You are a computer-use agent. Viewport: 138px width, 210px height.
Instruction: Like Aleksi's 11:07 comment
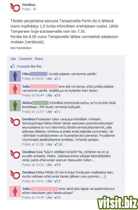click(x=49, y=112)
